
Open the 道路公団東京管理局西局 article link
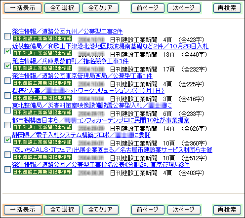point(82,76)
